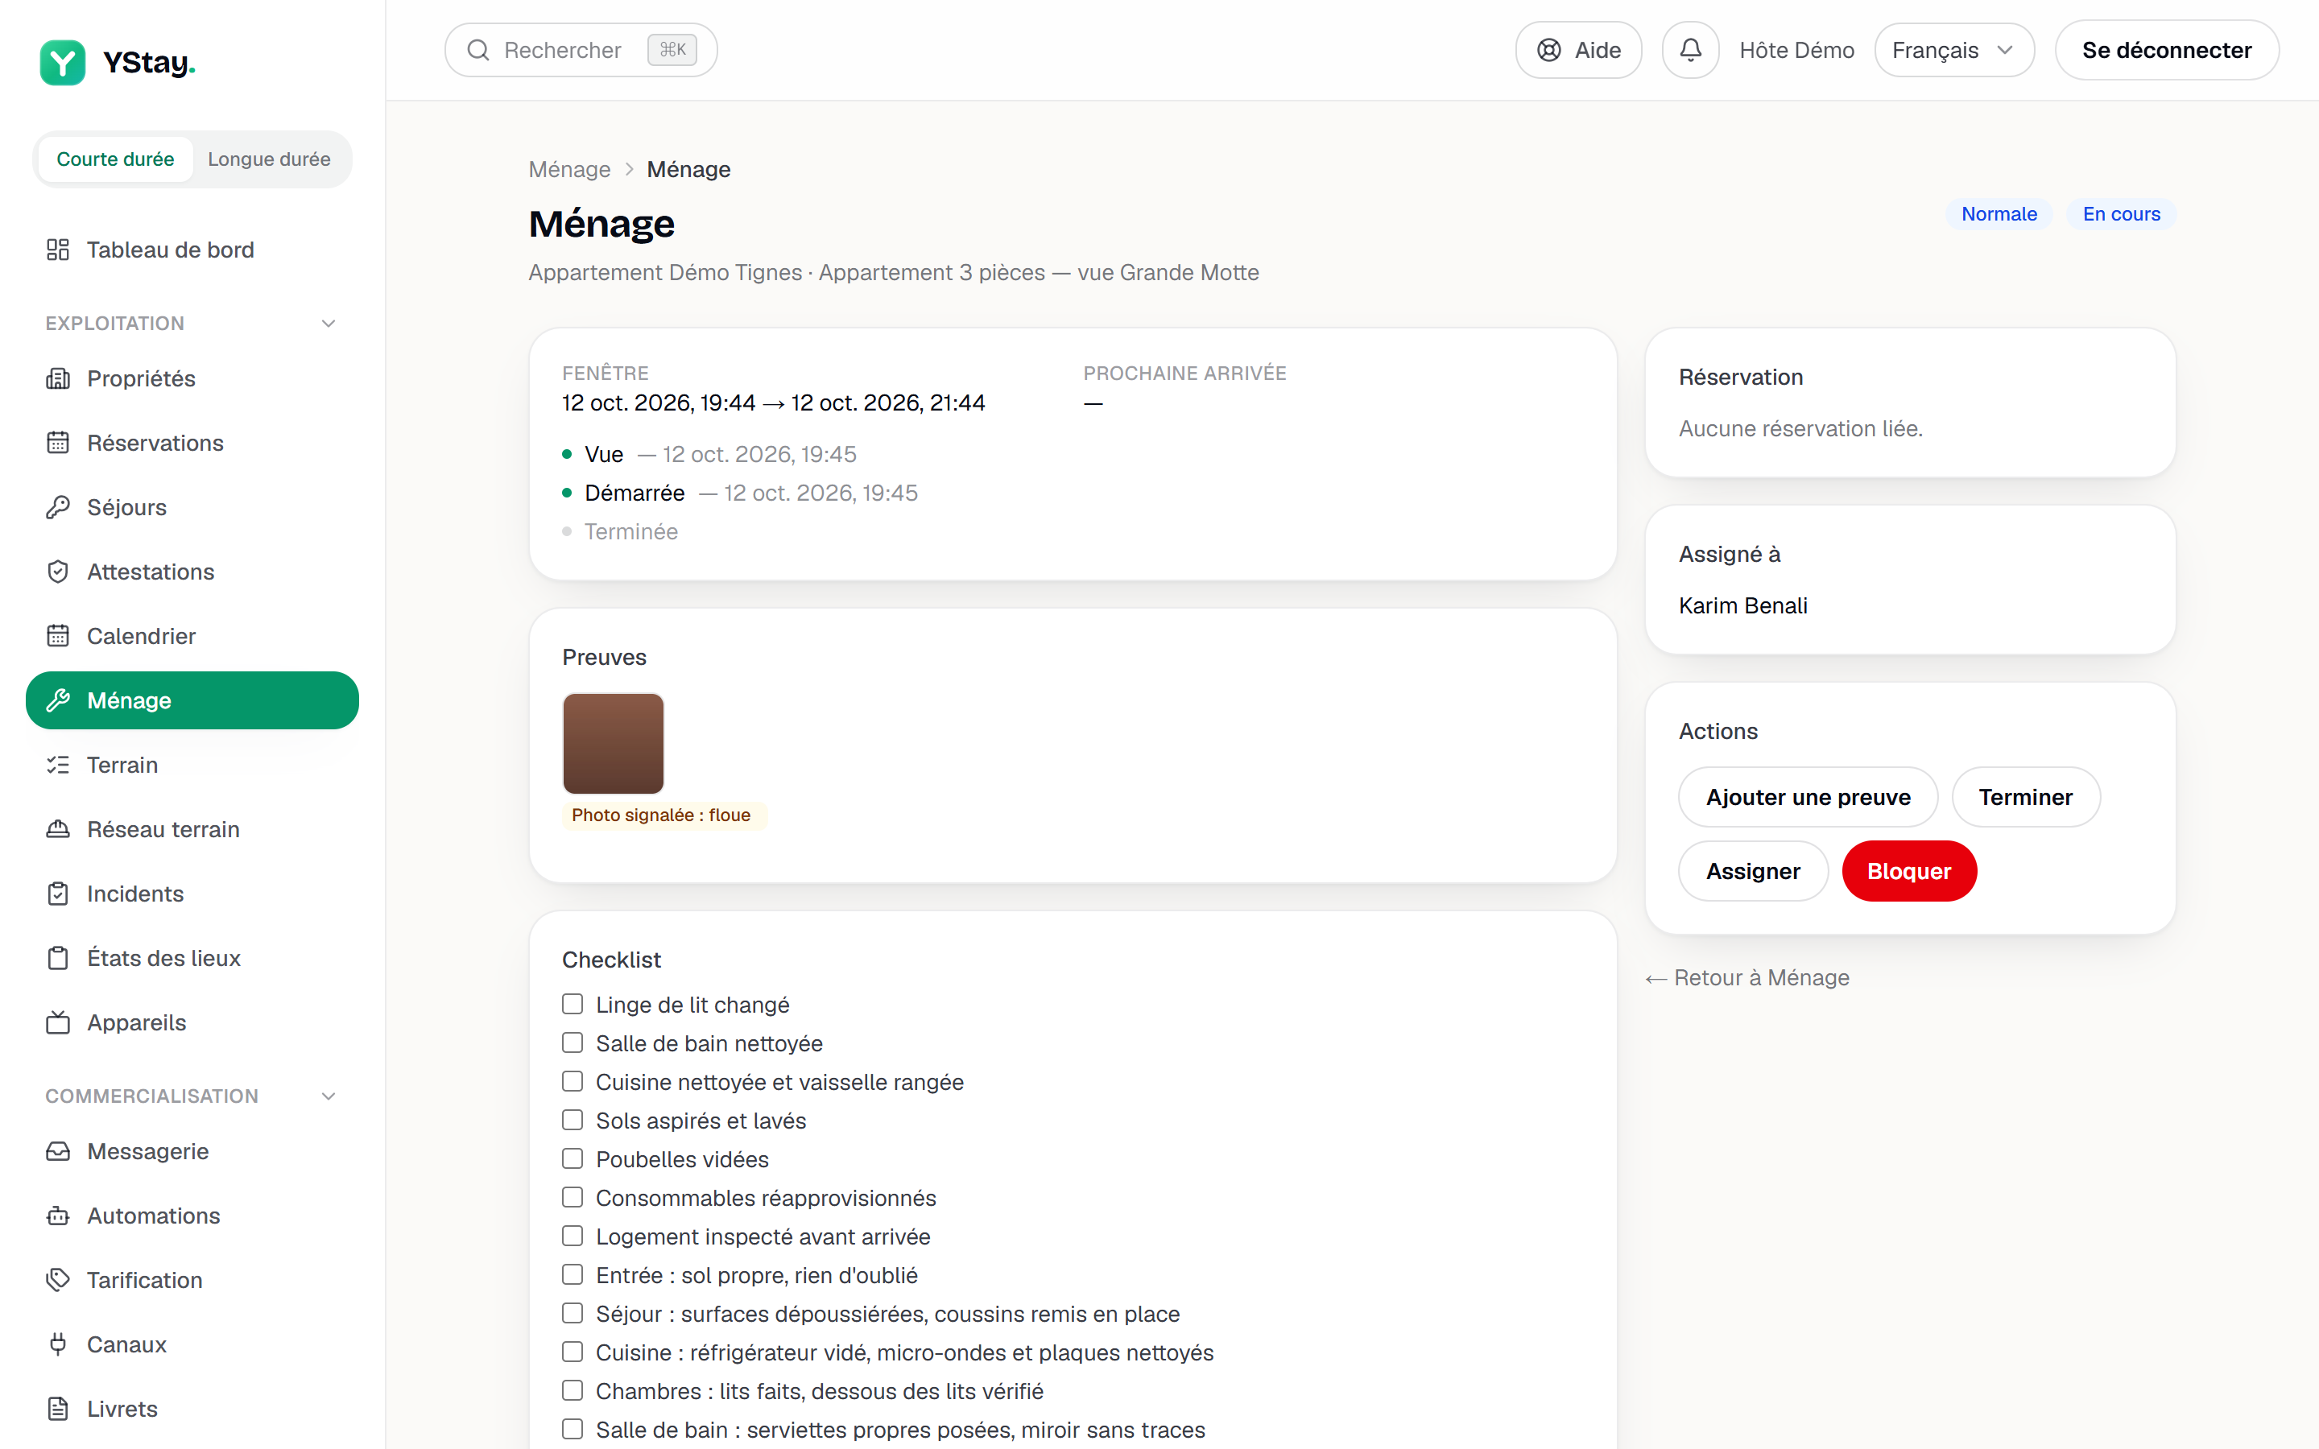Check 'Poubelles vidées' box
The height and width of the screenshot is (1449, 2319).
[572, 1158]
